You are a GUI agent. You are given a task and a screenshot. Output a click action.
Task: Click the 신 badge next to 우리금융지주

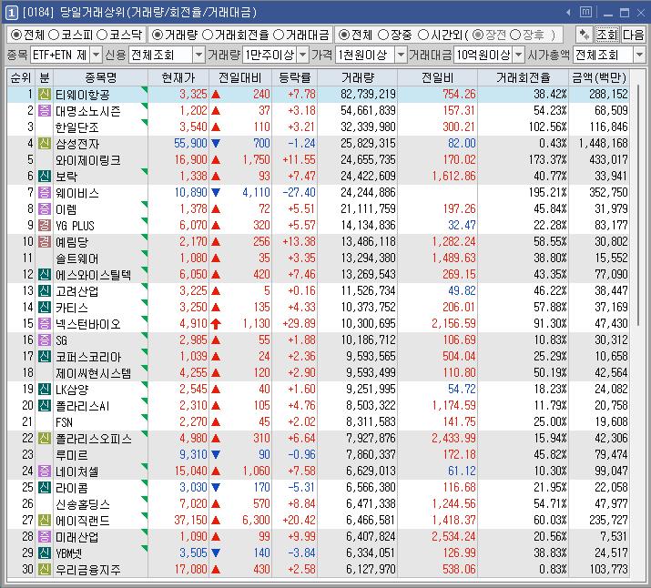tap(45, 569)
